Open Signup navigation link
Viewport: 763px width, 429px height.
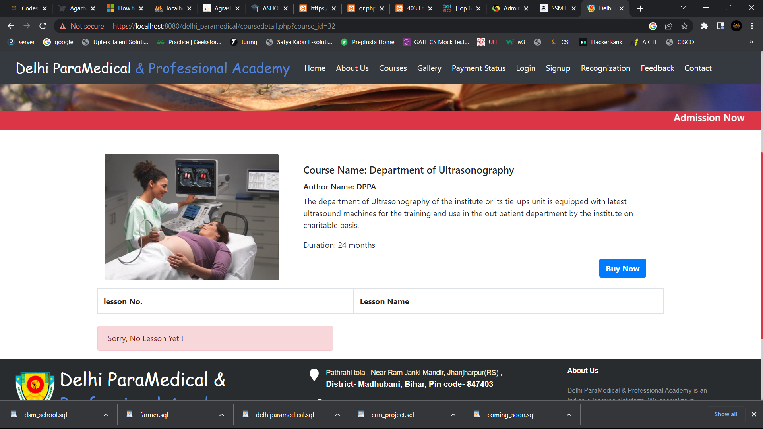pyautogui.click(x=558, y=68)
